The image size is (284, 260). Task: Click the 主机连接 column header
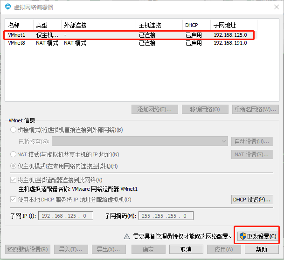point(159,25)
